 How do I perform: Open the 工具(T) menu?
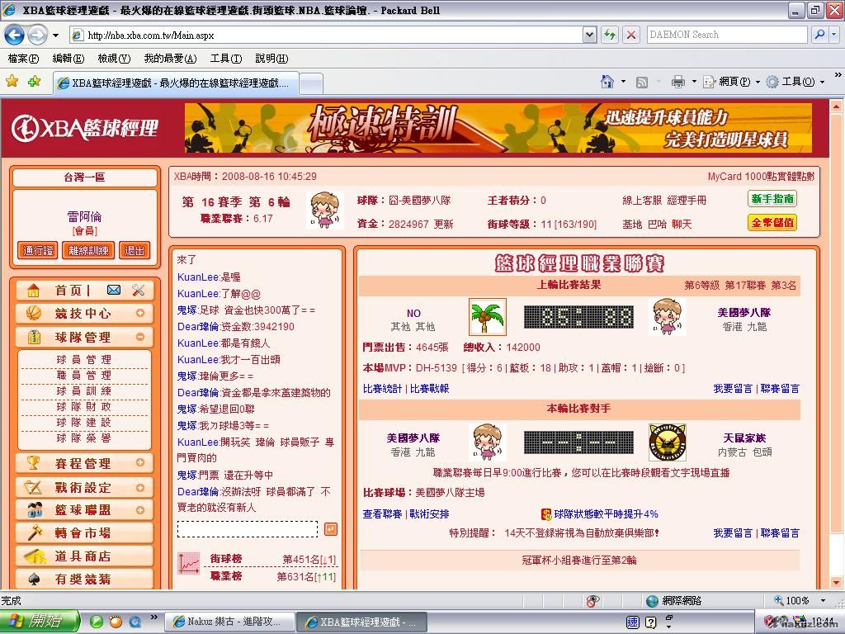click(x=226, y=59)
